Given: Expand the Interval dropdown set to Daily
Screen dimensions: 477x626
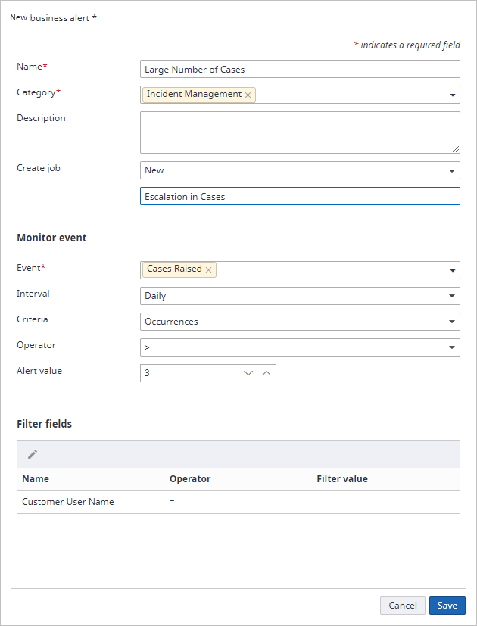Looking at the screenshot, I should (452, 297).
